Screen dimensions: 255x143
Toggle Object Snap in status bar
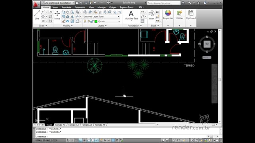pos(88,140)
